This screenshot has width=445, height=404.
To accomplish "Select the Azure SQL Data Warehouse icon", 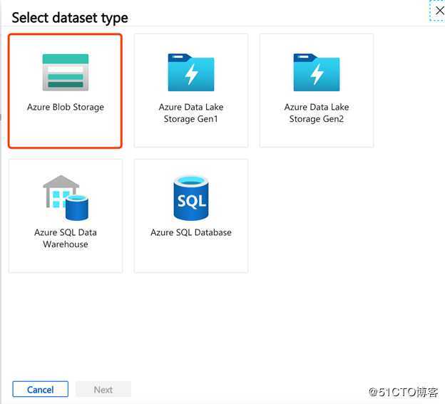I will coord(66,198).
